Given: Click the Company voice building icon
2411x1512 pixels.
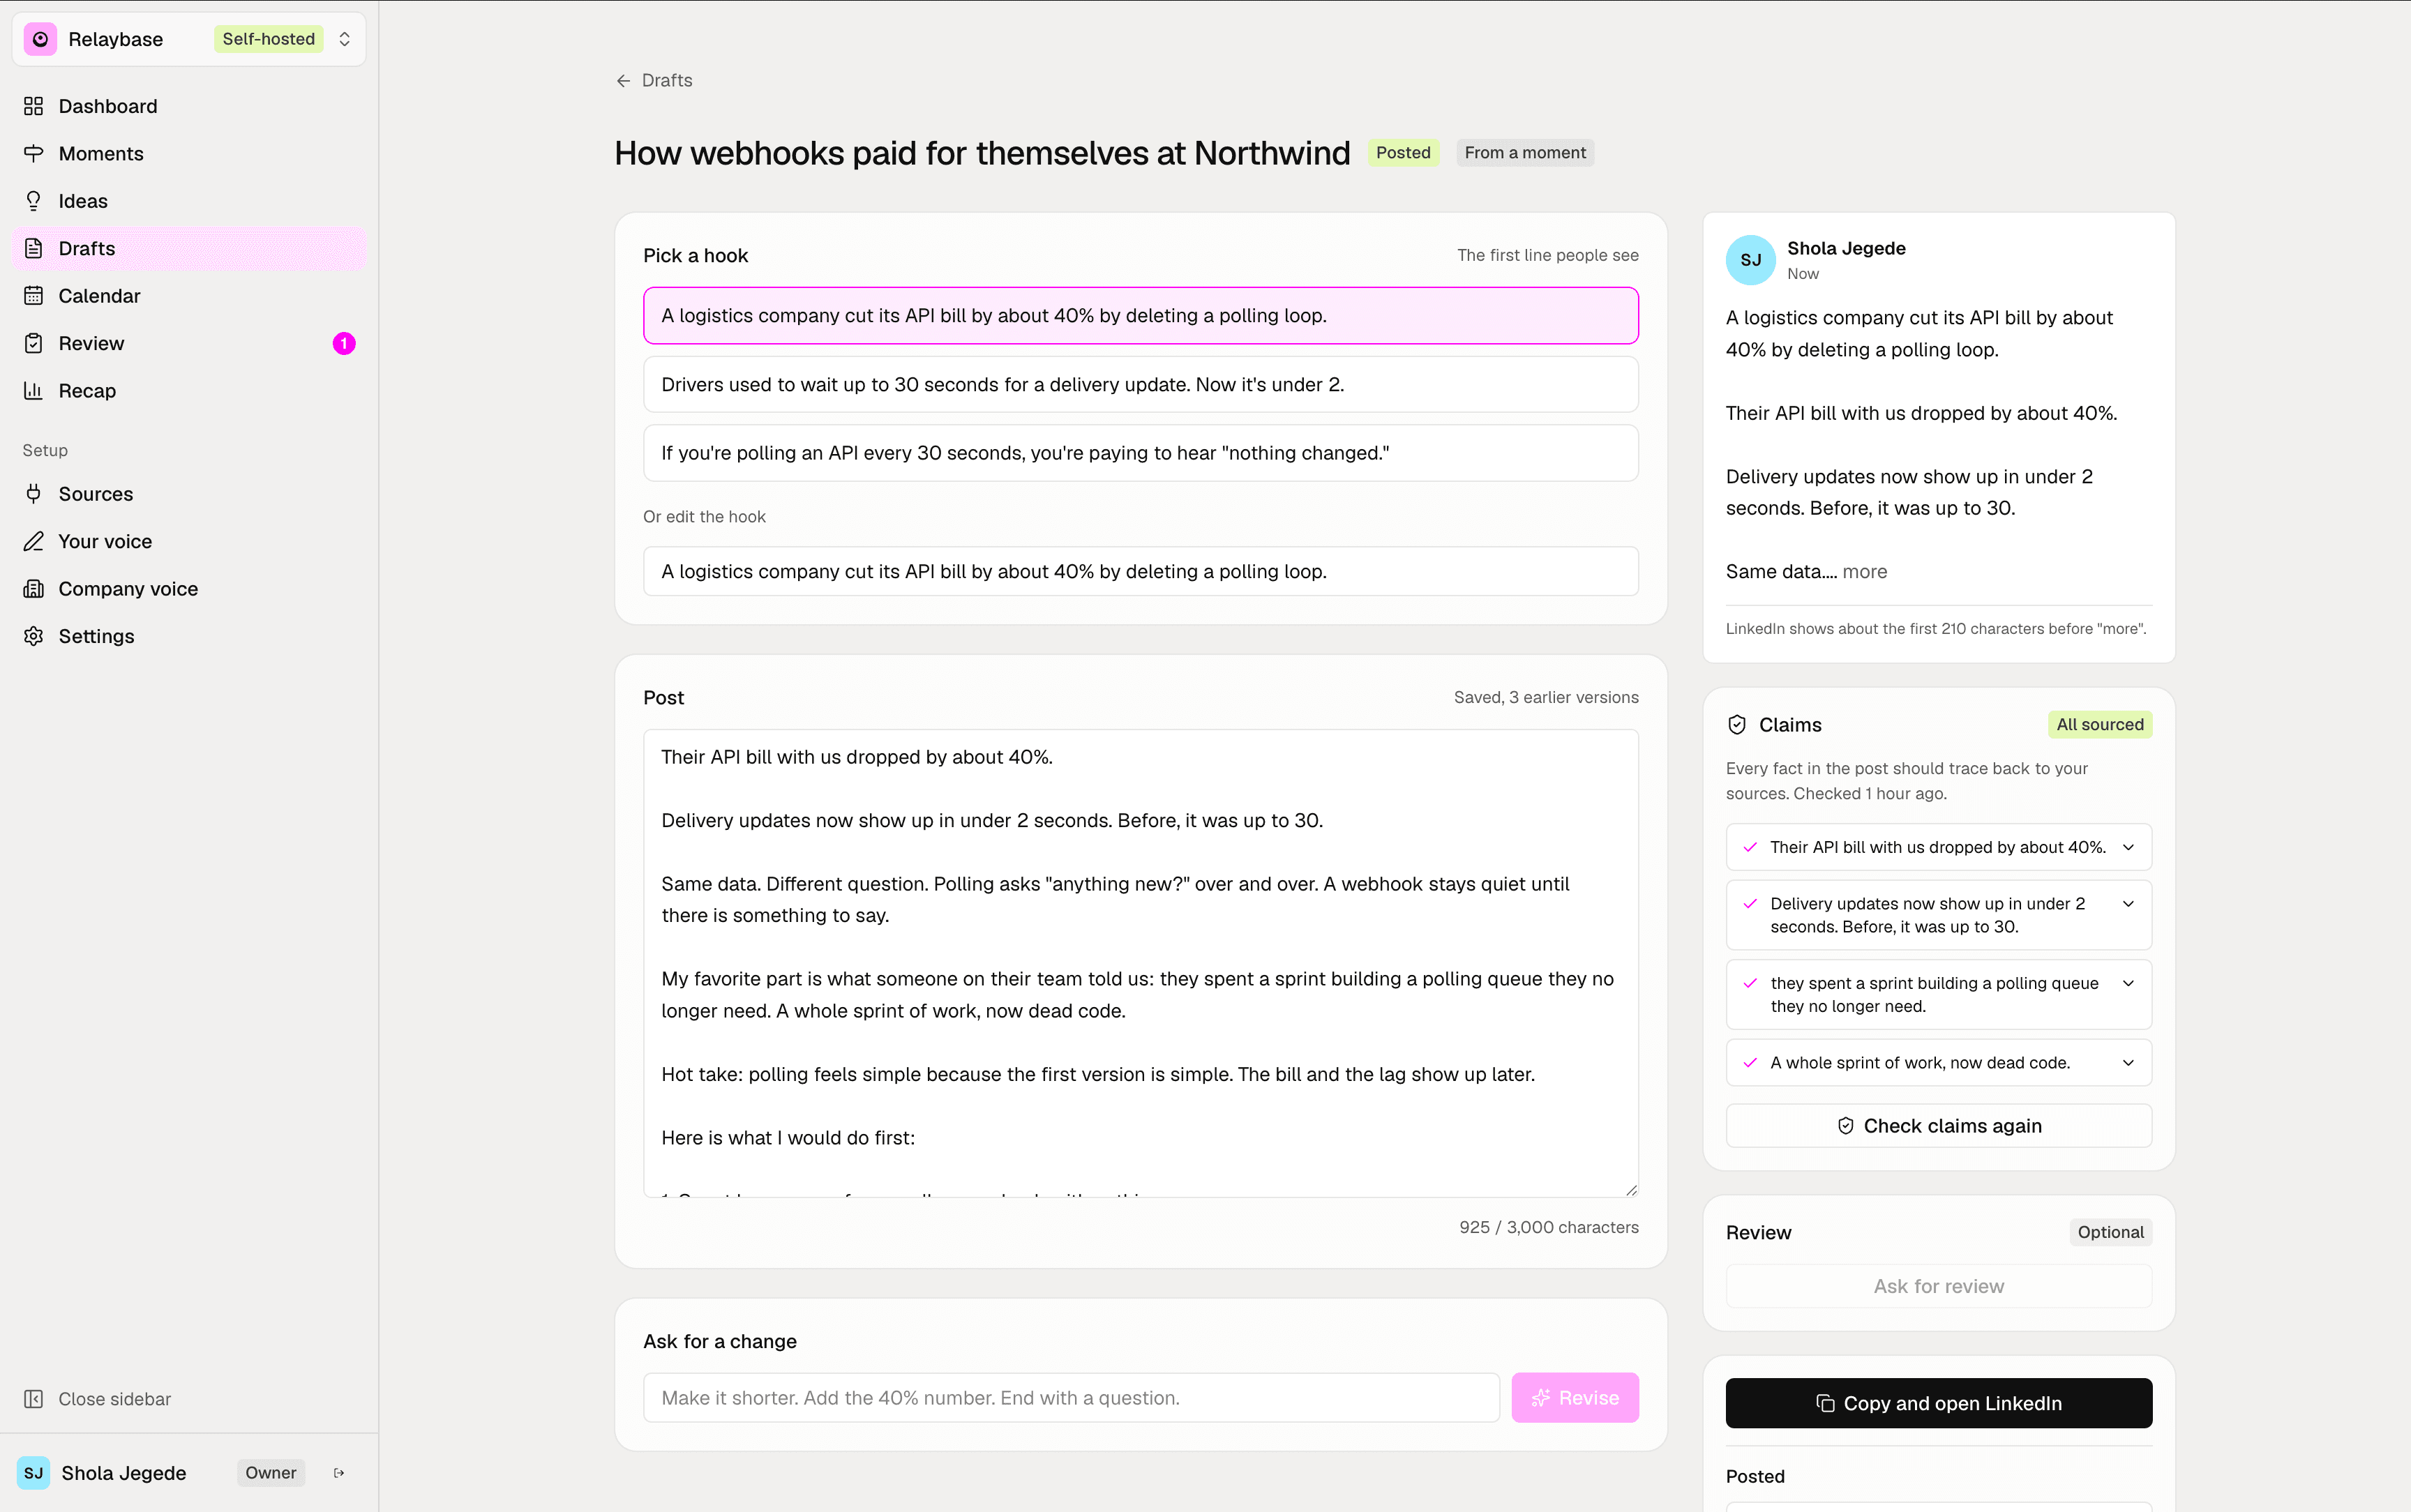Looking at the screenshot, I should pos(34,589).
